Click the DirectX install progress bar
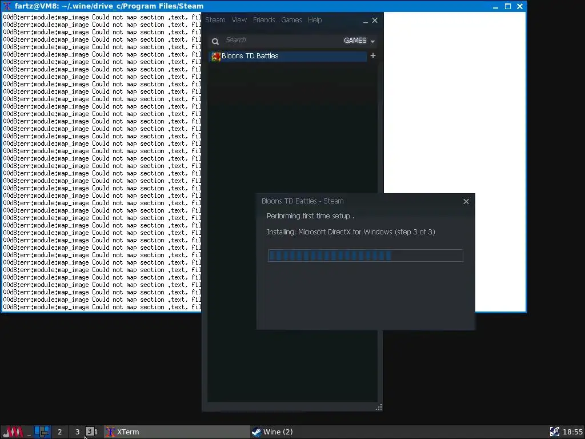 click(365, 256)
